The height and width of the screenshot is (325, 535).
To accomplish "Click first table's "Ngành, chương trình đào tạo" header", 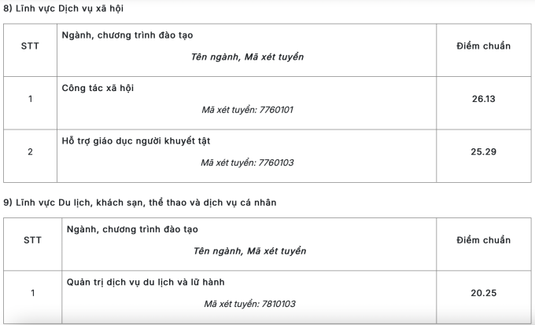I will 127,35.
